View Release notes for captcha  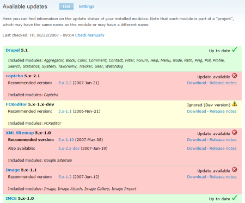click(x=223, y=83)
